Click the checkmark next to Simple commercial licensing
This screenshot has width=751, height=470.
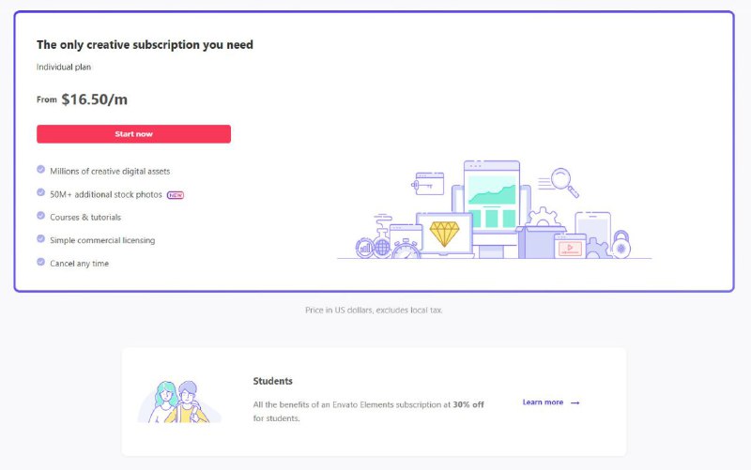click(40, 238)
